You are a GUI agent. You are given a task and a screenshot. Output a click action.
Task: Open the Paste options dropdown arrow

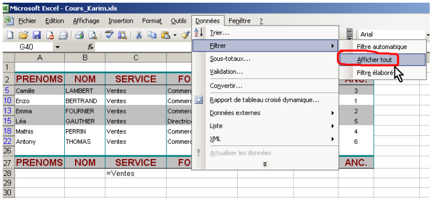(x=175, y=35)
